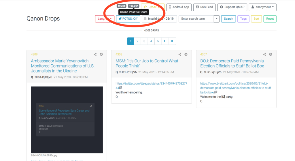295x161 pixels.
Task: Click the RSS Feed button
Action: (x=204, y=7)
